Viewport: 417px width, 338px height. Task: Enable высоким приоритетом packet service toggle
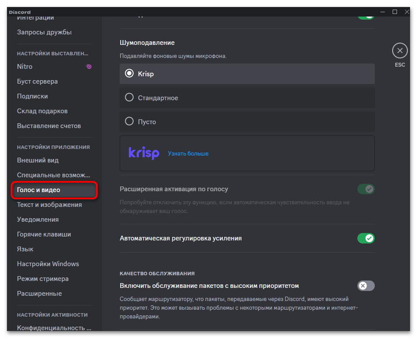coord(366,286)
